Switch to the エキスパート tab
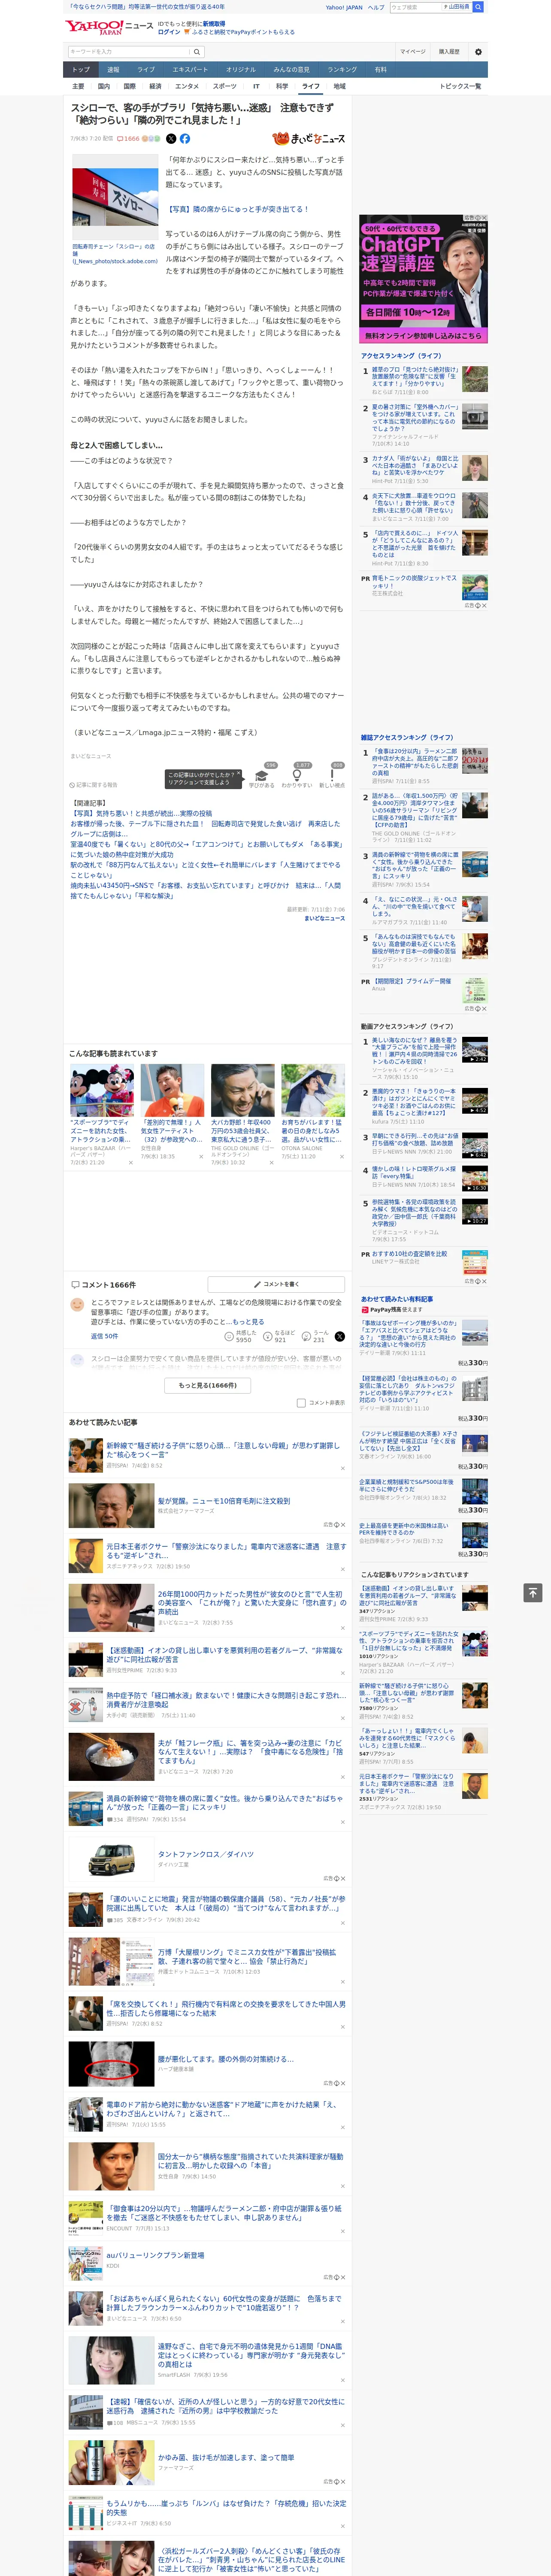 [190, 70]
